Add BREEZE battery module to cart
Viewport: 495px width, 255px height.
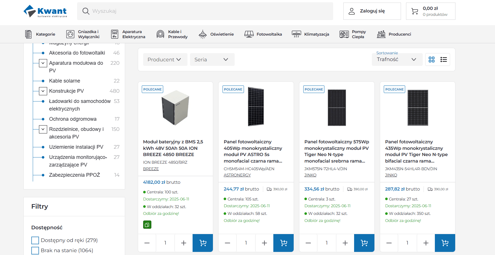[203, 243]
